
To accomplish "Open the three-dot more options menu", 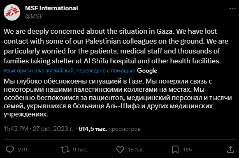I will point(232,9).
